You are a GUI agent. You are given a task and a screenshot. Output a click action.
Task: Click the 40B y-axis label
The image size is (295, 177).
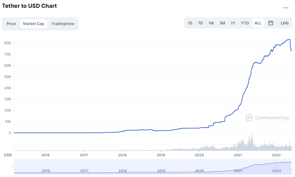(7, 88)
